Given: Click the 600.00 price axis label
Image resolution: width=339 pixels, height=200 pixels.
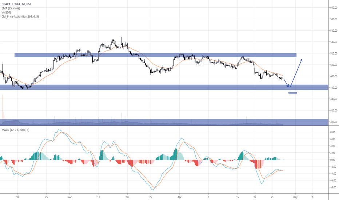Looking at the screenshot, I should [334, 8].
